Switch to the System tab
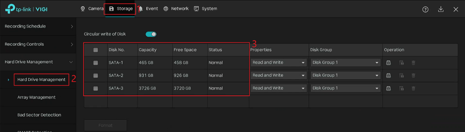The height and width of the screenshot is (132, 465). pyautogui.click(x=205, y=8)
